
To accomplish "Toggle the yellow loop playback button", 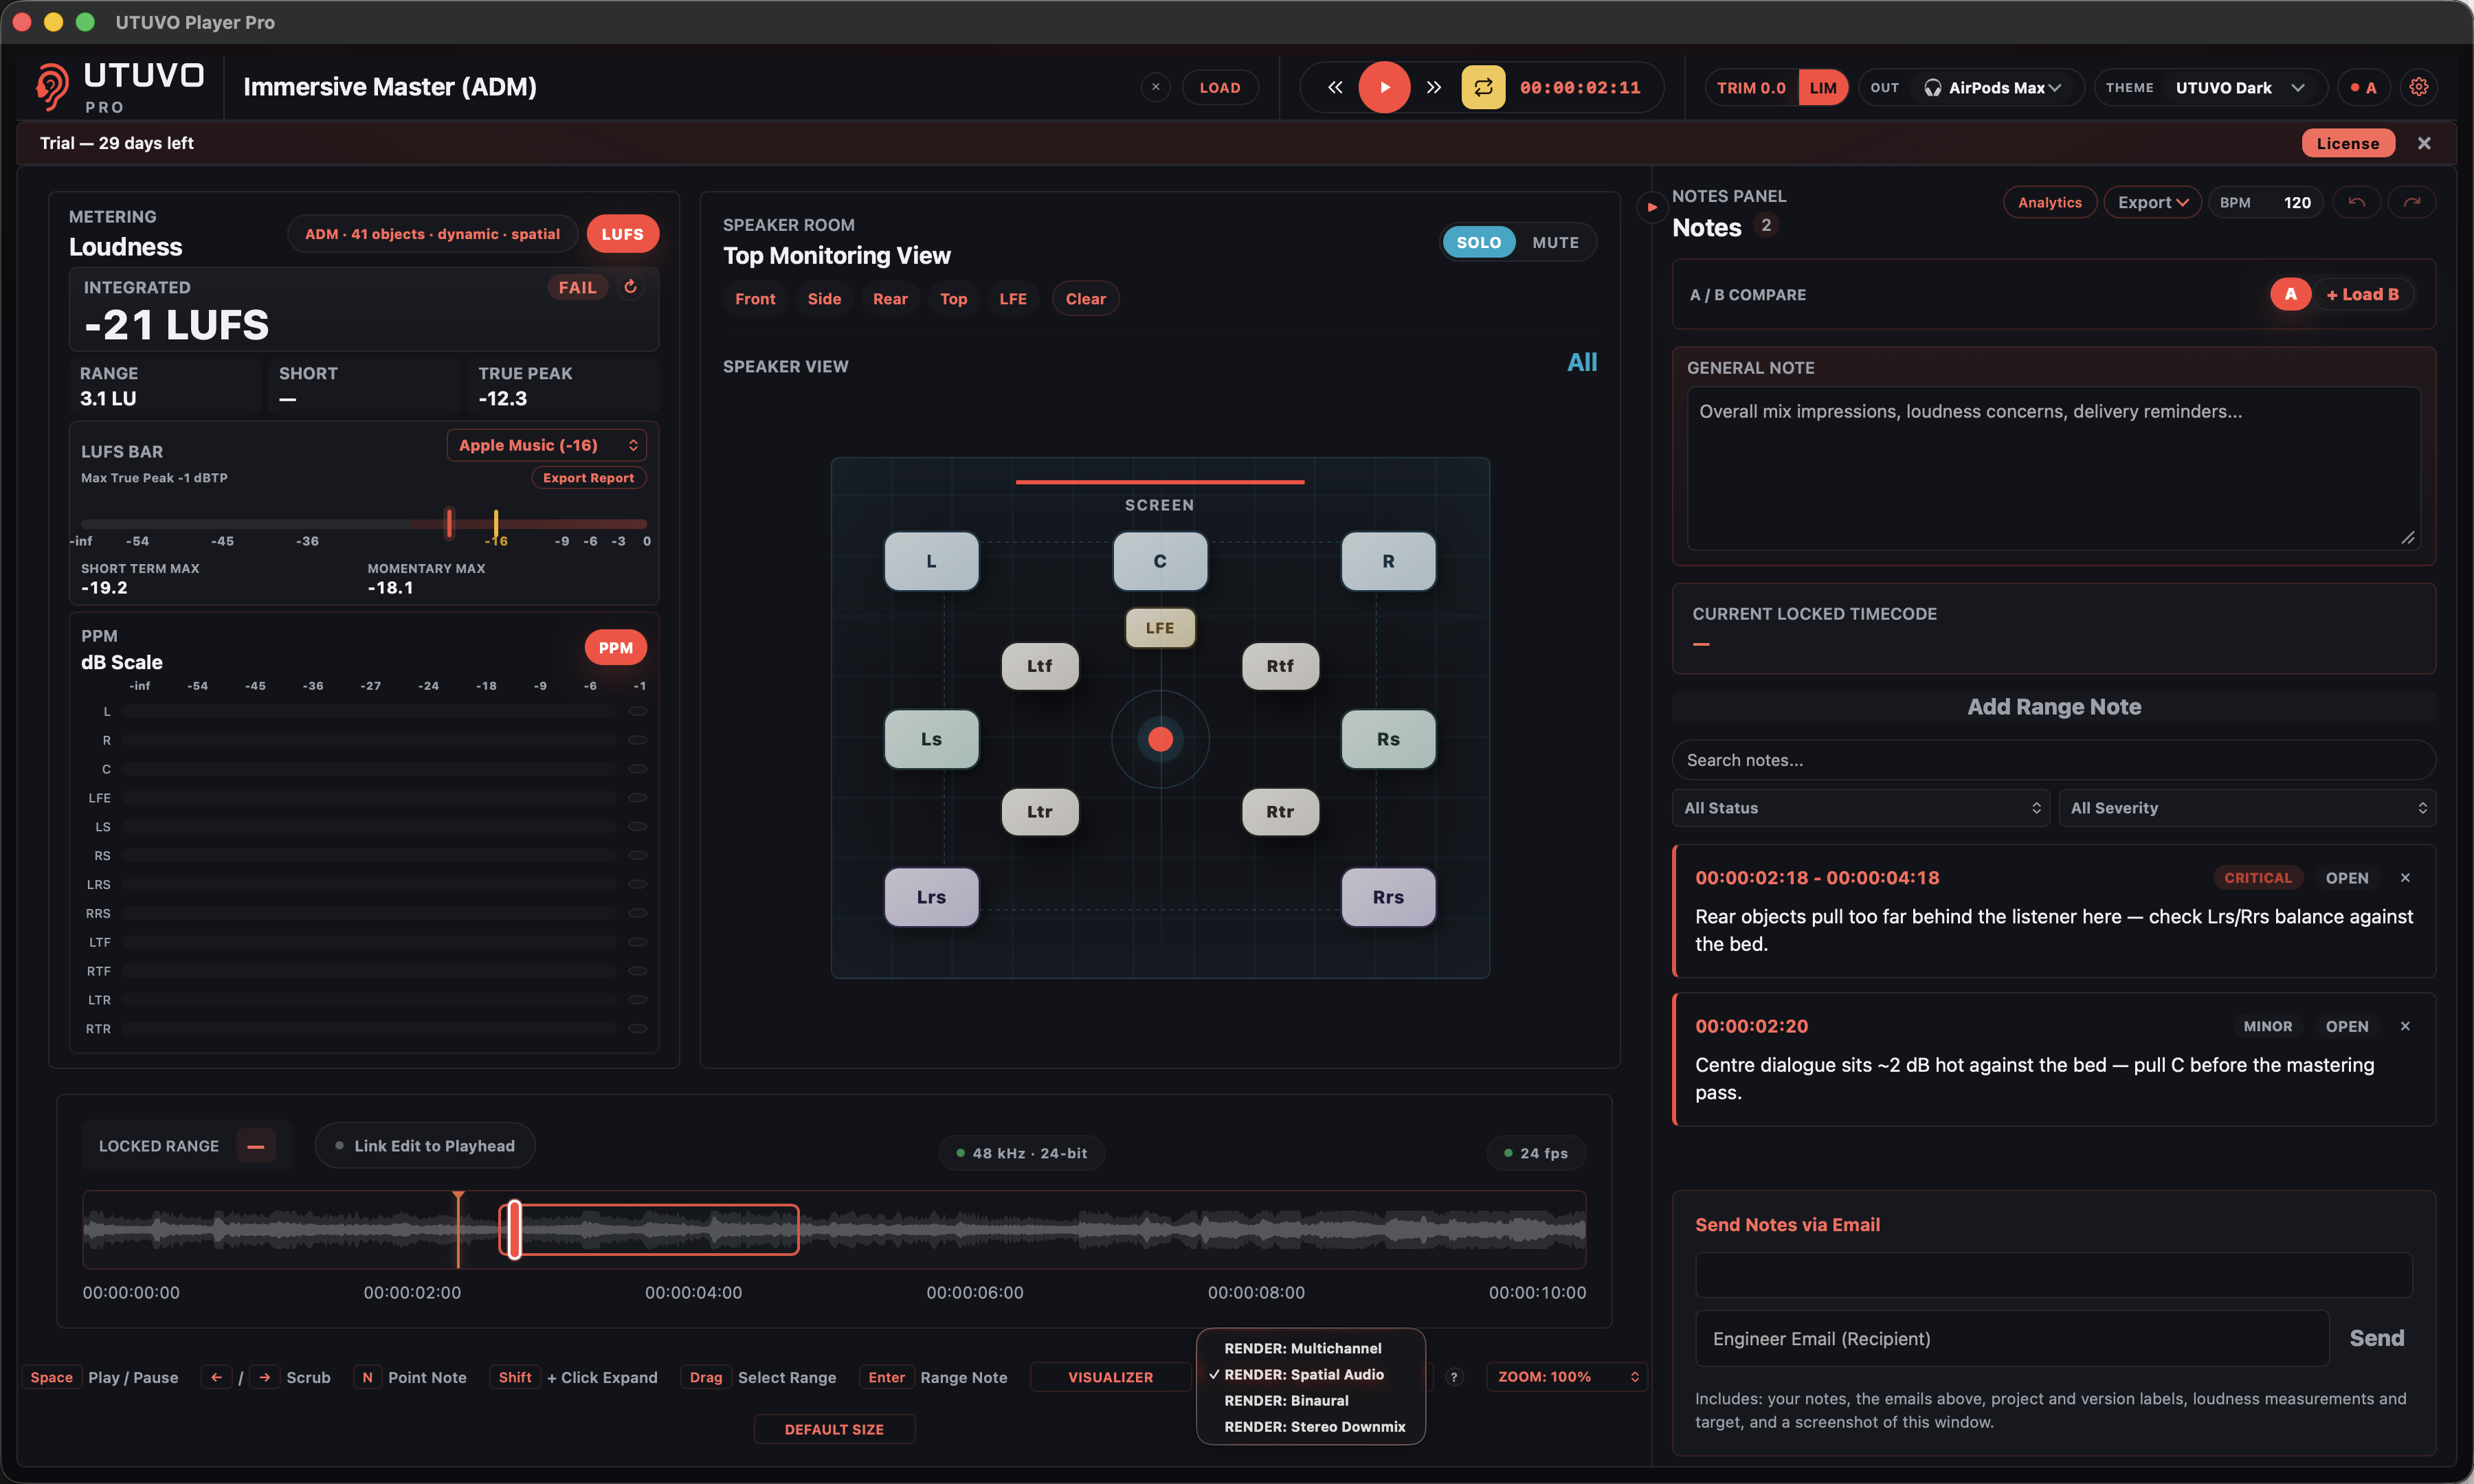I will 1483,87.
